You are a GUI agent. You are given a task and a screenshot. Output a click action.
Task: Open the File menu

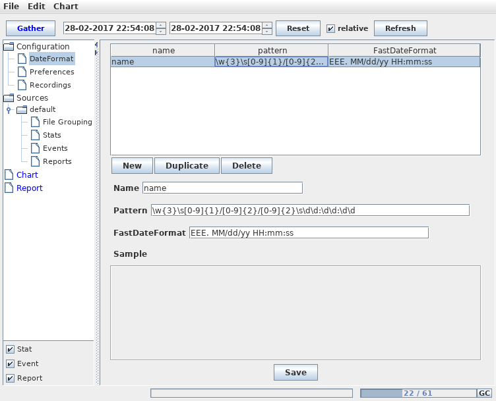pyautogui.click(x=11, y=7)
